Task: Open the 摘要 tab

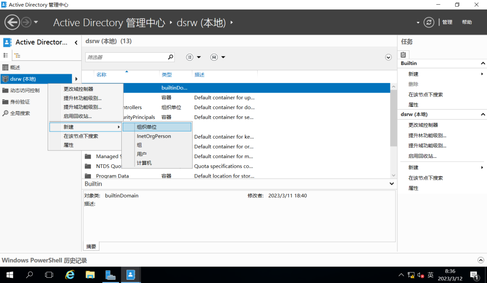Action: point(91,246)
